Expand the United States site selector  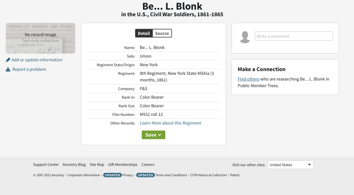(x=290, y=165)
